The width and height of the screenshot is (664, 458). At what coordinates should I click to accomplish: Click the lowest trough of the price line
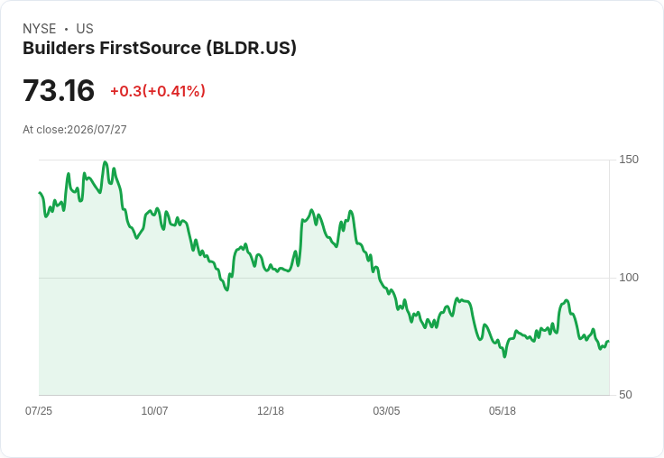(x=504, y=356)
